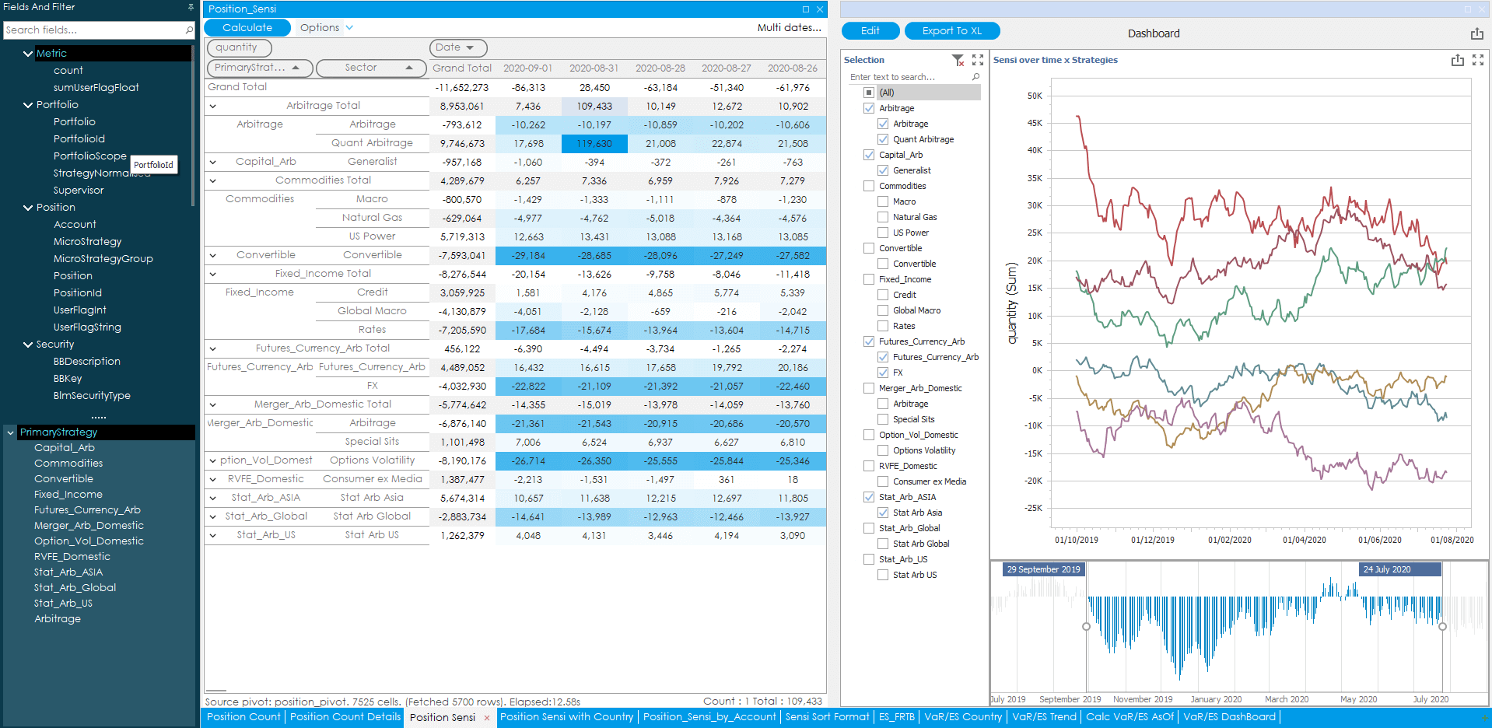Clear the Selection panel filter
The height and width of the screenshot is (728, 1492).
[x=958, y=60]
